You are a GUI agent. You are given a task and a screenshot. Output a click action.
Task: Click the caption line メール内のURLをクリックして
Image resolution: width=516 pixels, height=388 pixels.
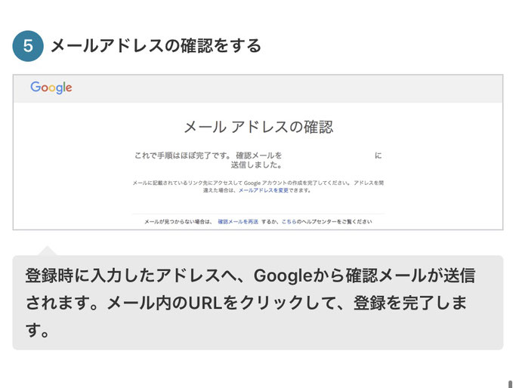pyautogui.click(x=246, y=303)
